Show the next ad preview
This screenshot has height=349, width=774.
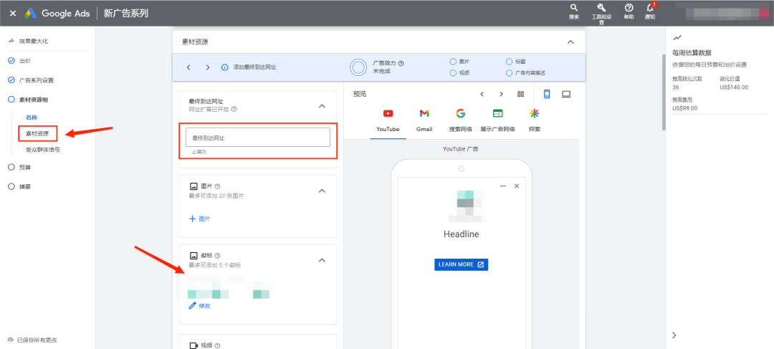tap(501, 94)
